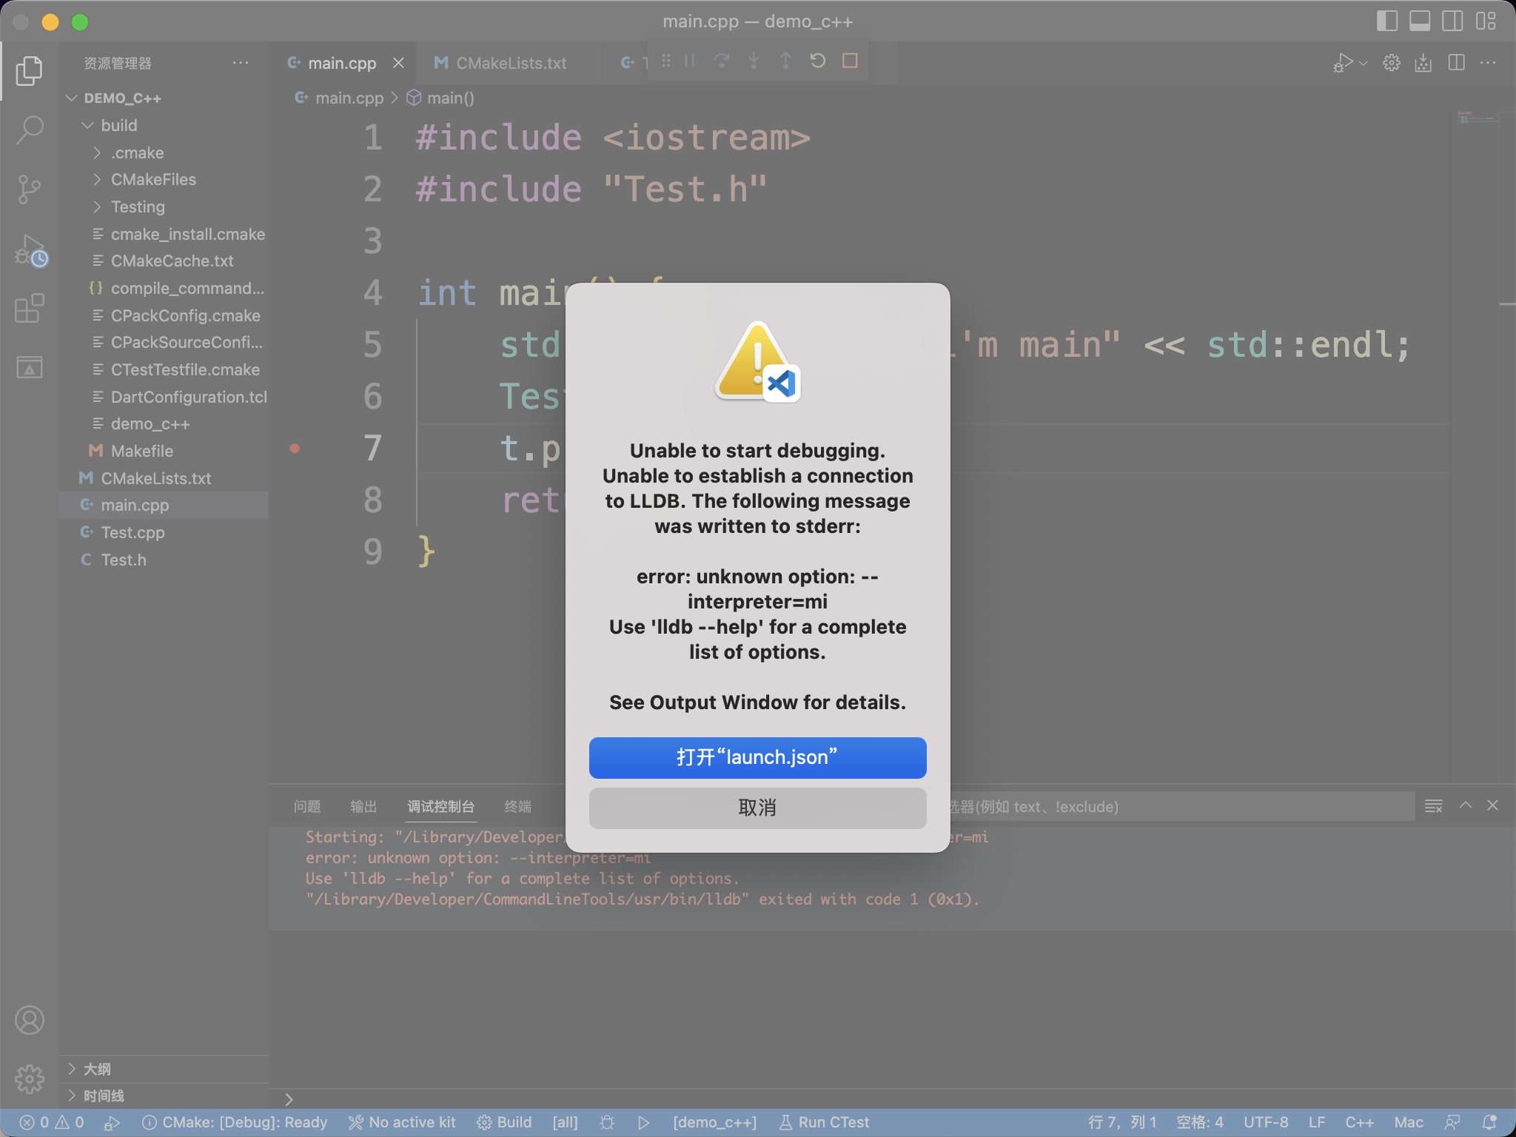Open the Customize Layout icon
The height and width of the screenshot is (1137, 1516).
point(1486,21)
